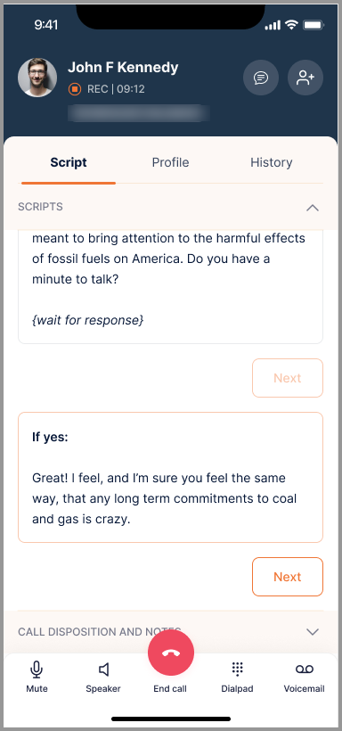Expand Call Disposition and Notes chevron

[313, 632]
